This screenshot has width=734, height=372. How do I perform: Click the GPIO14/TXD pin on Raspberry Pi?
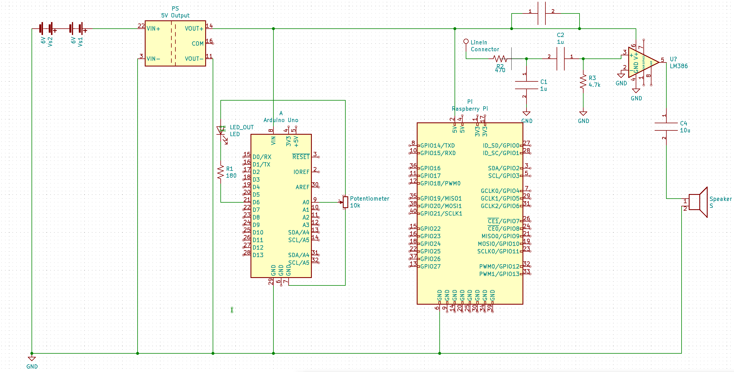pyautogui.click(x=437, y=146)
